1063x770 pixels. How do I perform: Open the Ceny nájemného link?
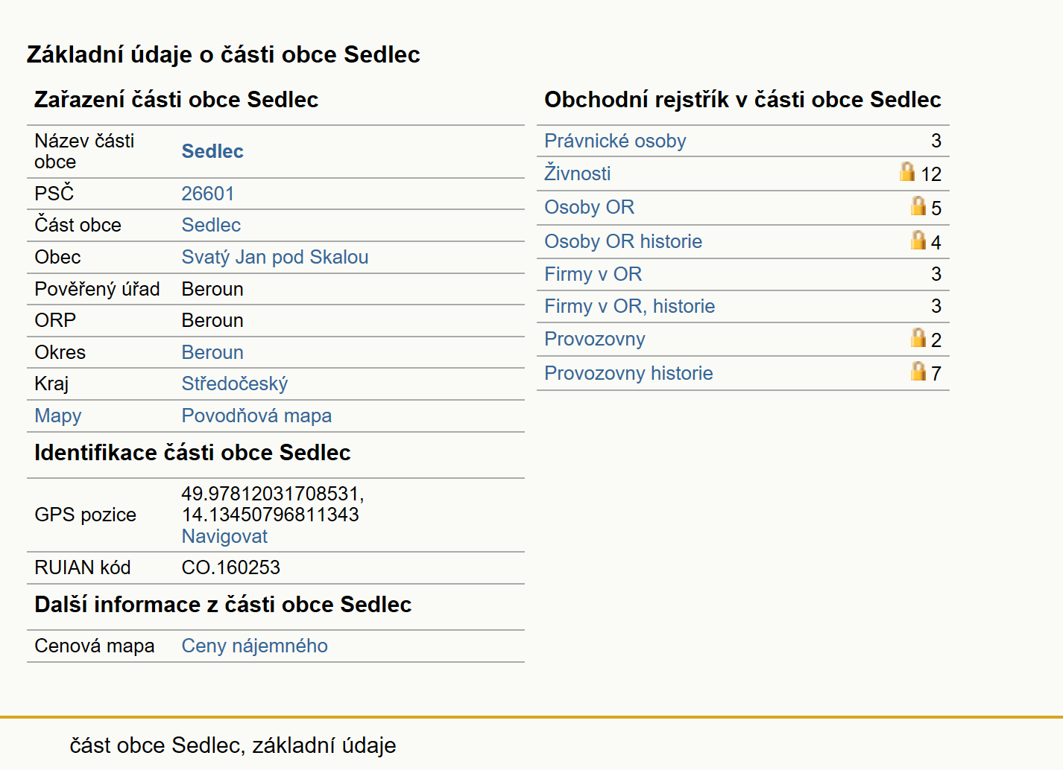pyautogui.click(x=255, y=646)
